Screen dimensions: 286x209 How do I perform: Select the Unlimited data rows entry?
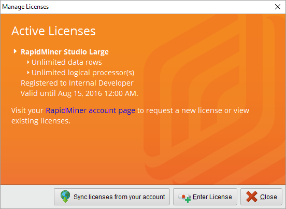click(x=67, y=62)
